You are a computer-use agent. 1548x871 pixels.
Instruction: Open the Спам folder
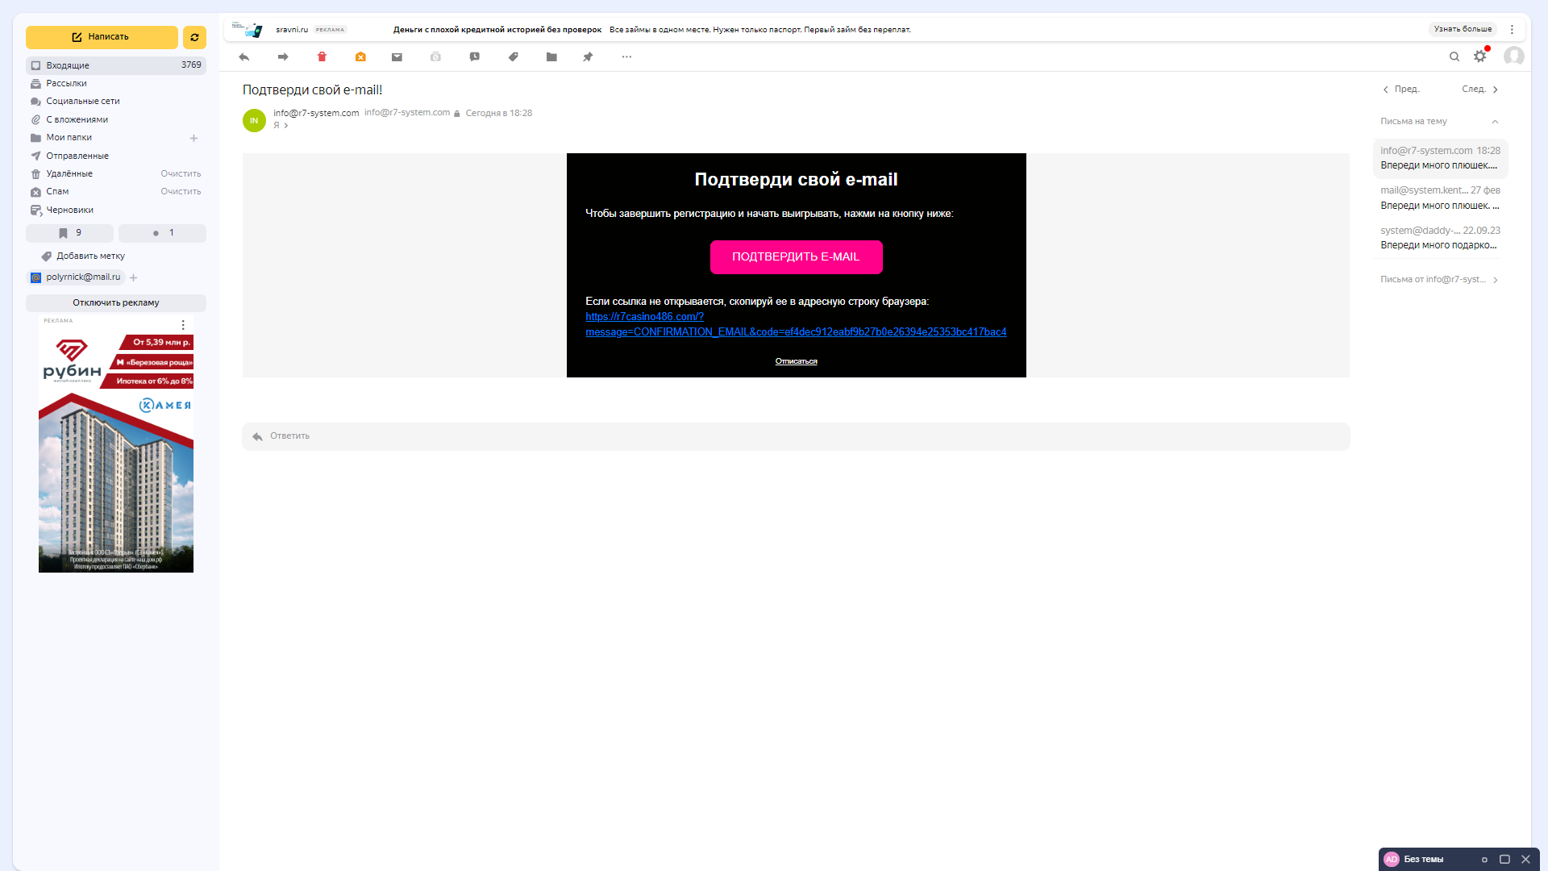tap(57, 192)
